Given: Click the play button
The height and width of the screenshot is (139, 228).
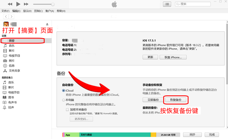Looking at the screenshot, I should pyautogui.click(x=18, y=4).
